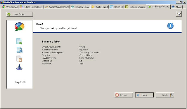
Task: Click the 'Classic UI:' label
Action: pyautogui.click(x=47, y=61)
